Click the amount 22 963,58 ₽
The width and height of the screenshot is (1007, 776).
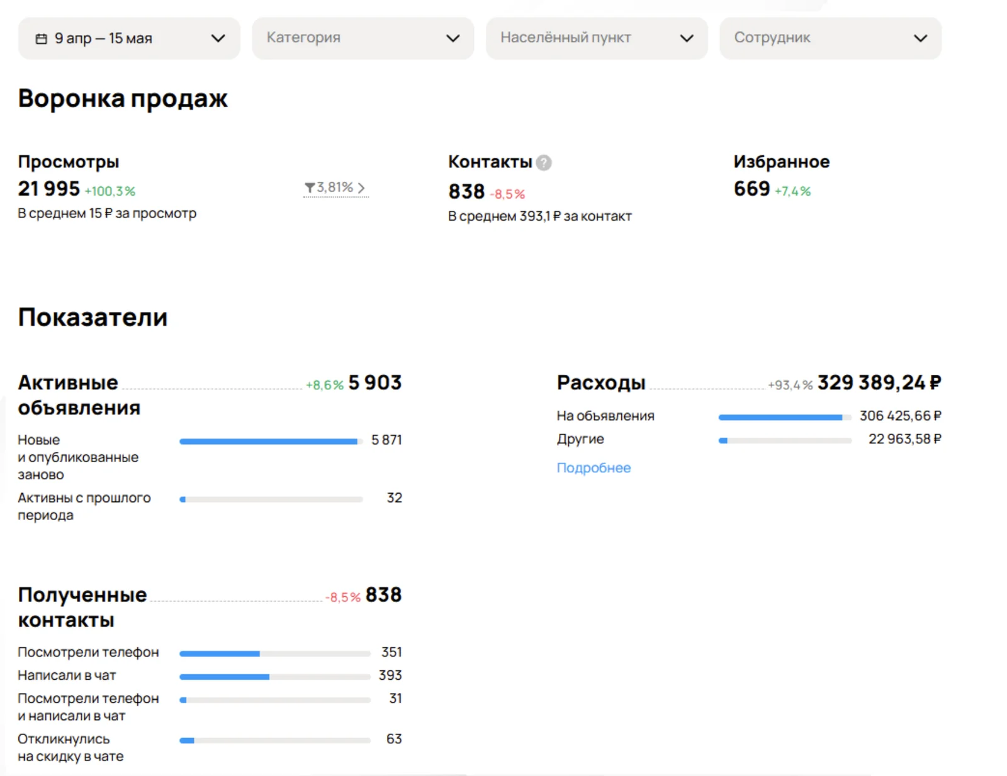click(905, 439)
